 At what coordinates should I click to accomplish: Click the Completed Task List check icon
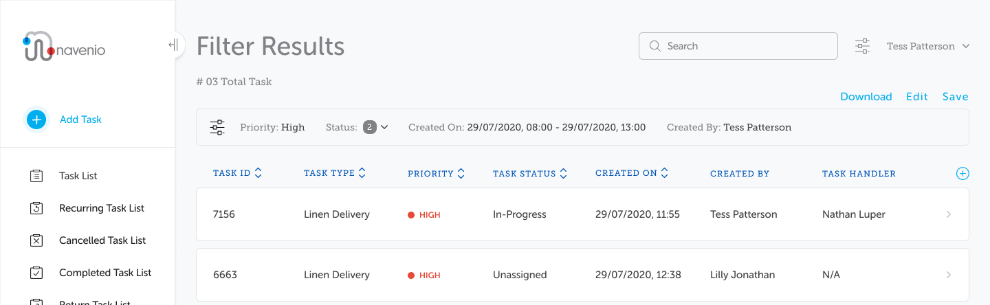click(x=37, y=273)
